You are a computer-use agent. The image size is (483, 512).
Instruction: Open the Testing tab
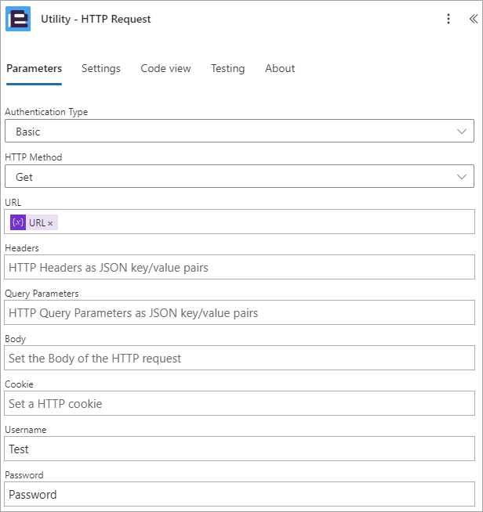point(227,68)
